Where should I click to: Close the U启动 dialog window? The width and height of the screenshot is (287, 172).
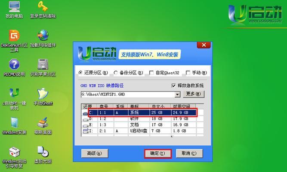click(x=204, y=45)
